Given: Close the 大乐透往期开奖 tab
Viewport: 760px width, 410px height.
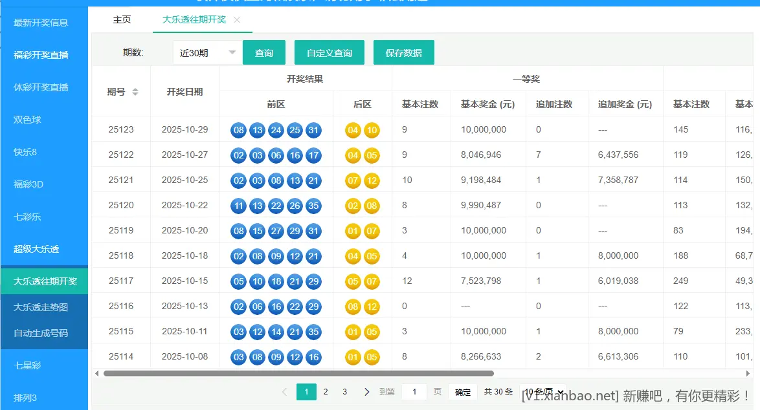Looking at the screenshot, I should [237, 19].
